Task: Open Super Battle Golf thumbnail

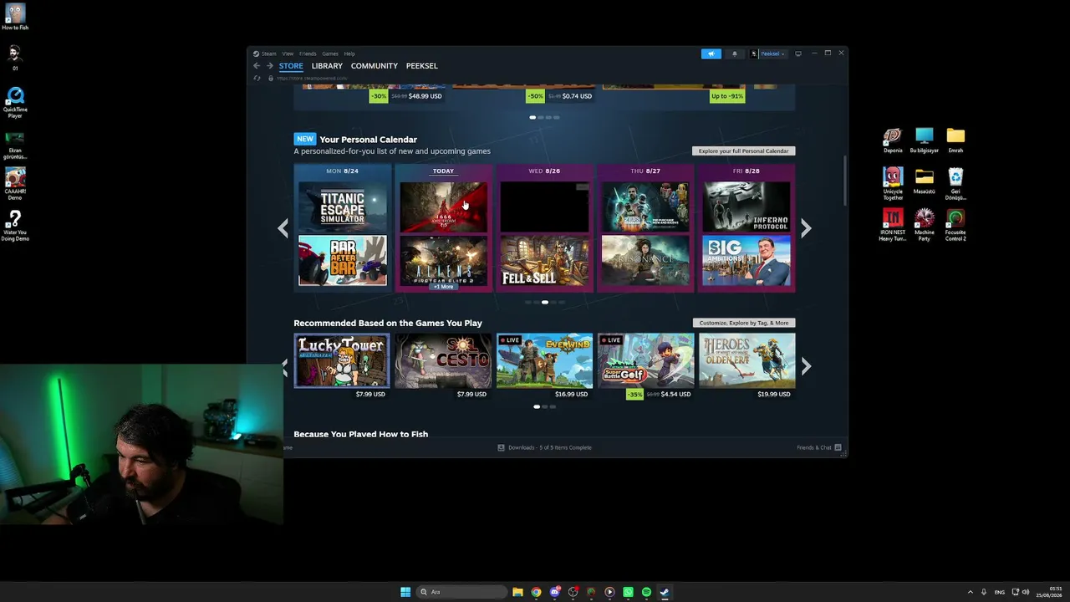Action: (645, 360)
